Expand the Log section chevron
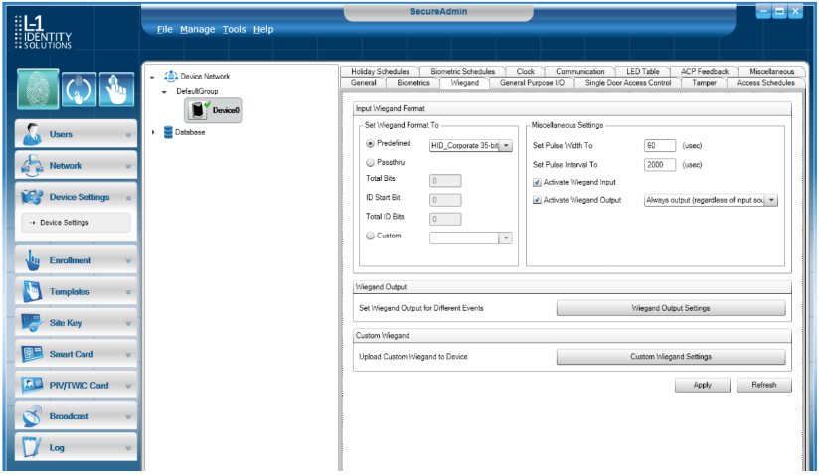819x475 pixels. [128, 448]
